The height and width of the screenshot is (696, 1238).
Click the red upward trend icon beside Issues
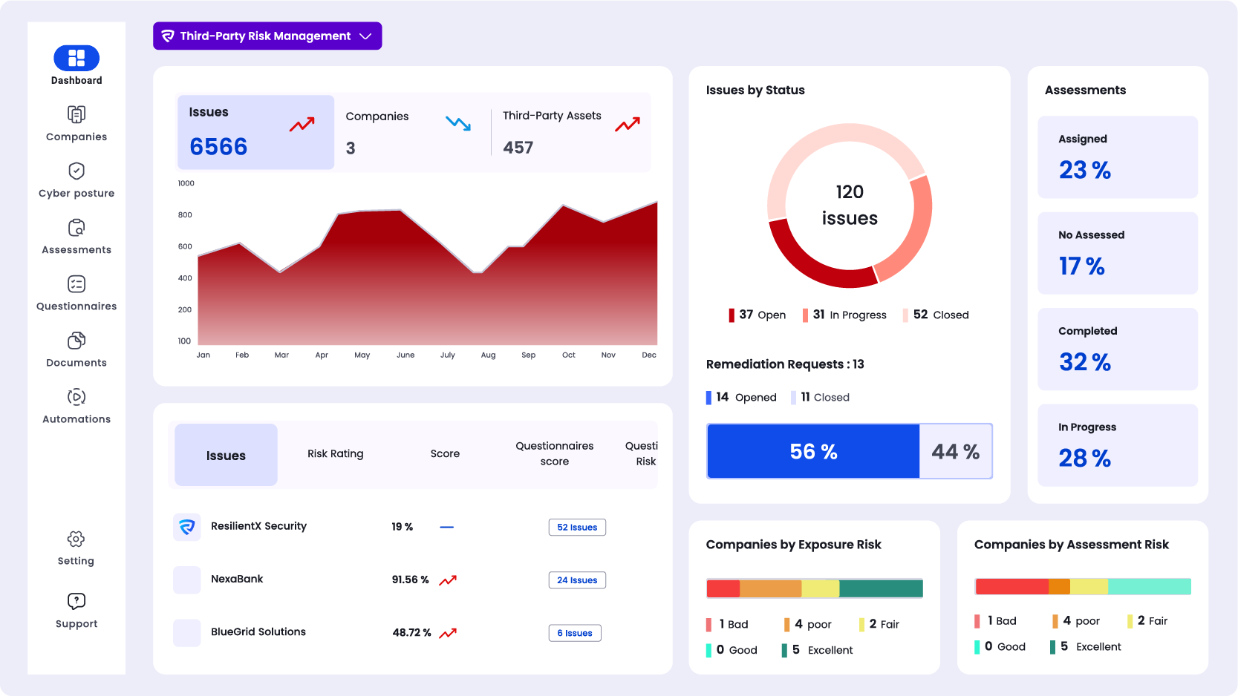point(302,125)
